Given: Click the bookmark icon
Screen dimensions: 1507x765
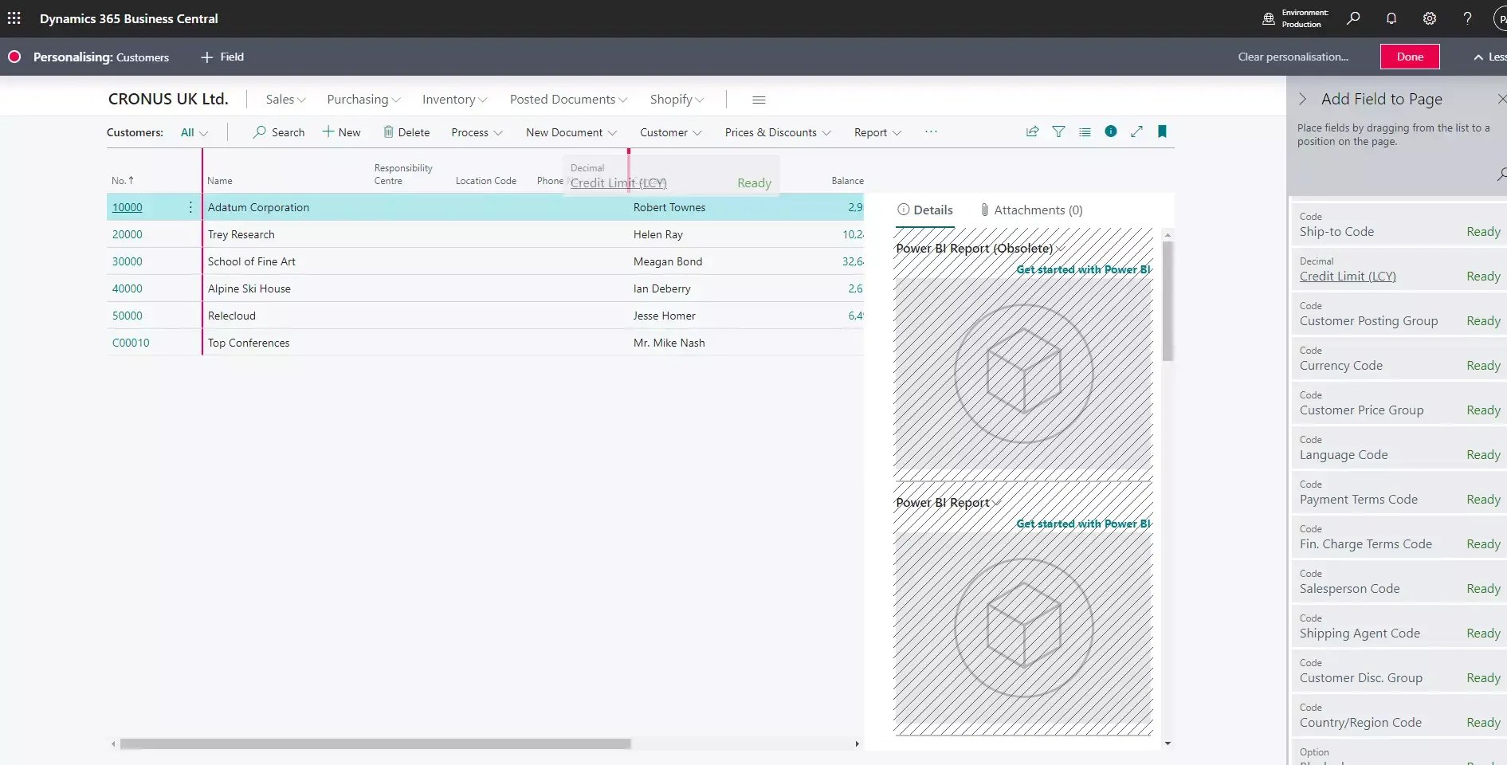Looking at the screenshot, I should pyautogui.click(x=1162, y=131).
